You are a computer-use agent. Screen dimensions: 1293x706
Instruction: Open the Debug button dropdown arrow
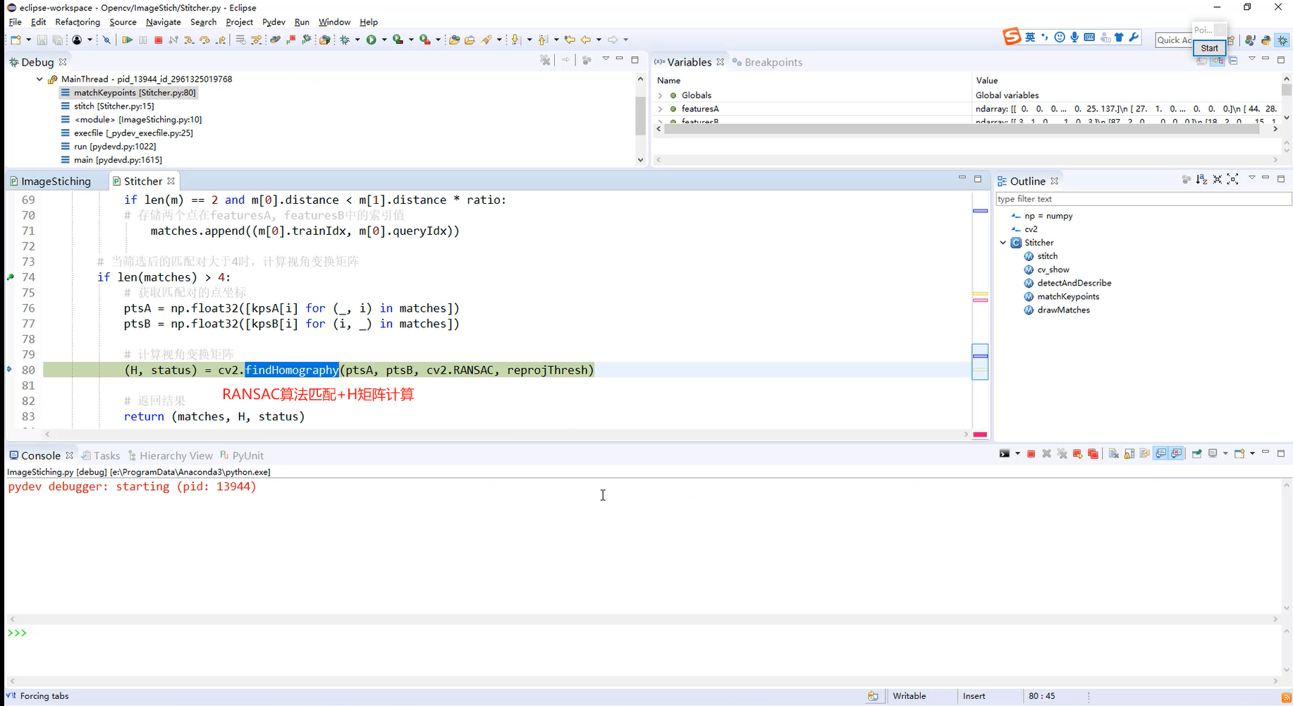pyautogui.click(x=357, y=39)
